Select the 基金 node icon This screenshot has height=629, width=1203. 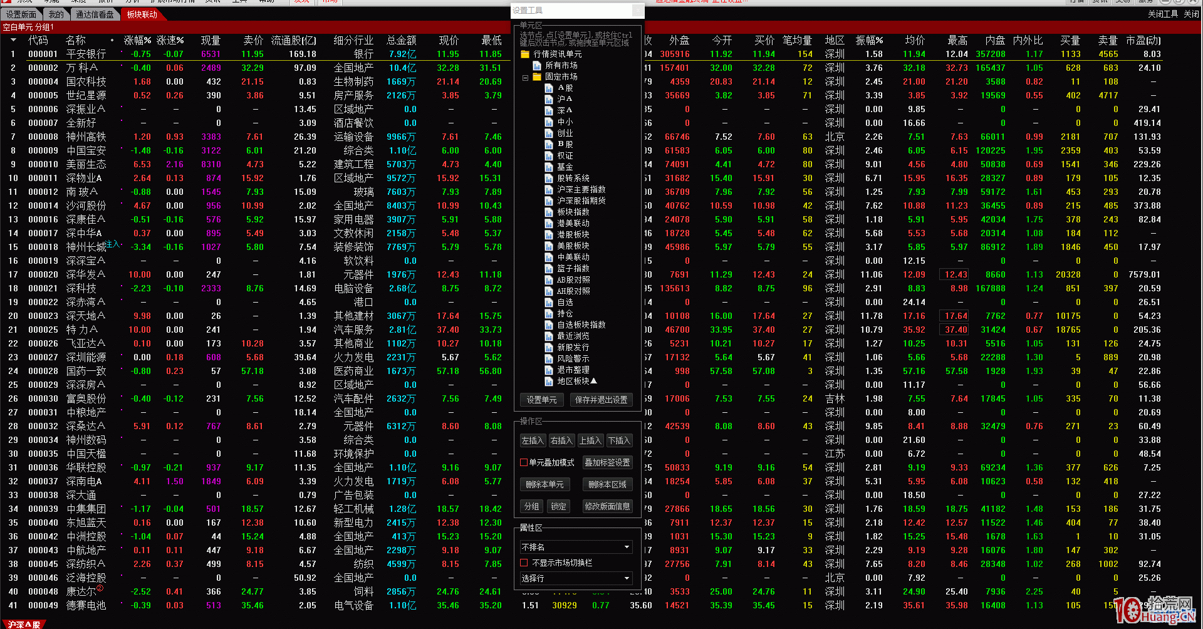click(x=549, y=167)
